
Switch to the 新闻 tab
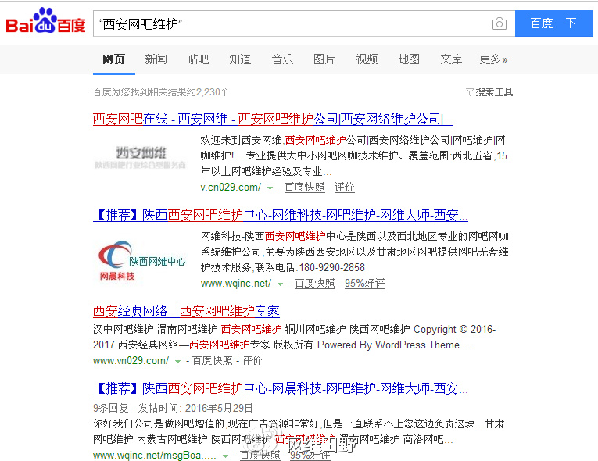(x=156, y=59)
